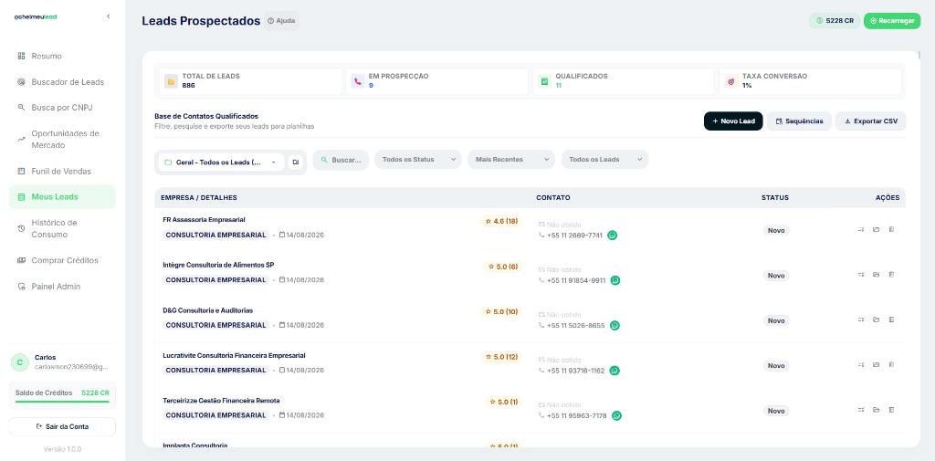935x461 pixels.
Task: Open WhatsApp chat for Lucrativite Consultoria Financeira
Action: 615,371
